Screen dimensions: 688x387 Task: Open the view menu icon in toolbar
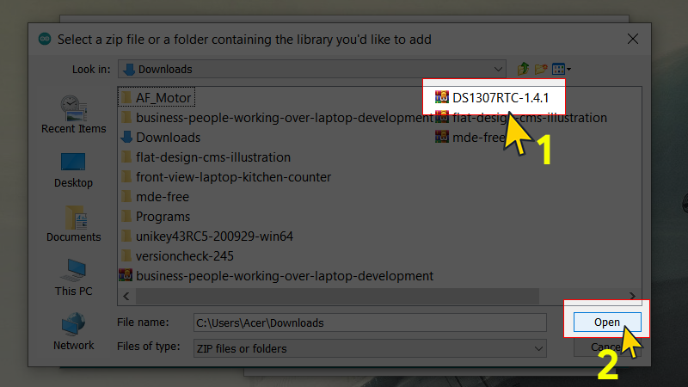(562, 69)
